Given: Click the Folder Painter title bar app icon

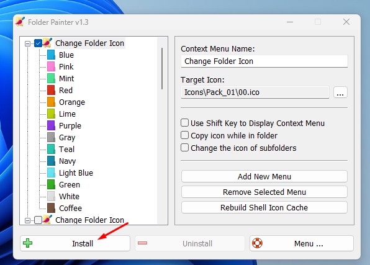Looking at the screenshot, I should (20, 22).
